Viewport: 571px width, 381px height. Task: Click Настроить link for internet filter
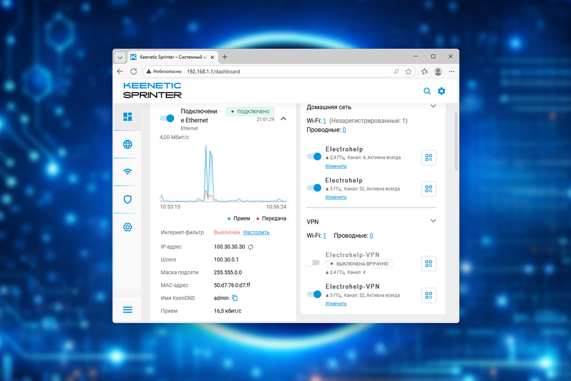click(256, 232)
